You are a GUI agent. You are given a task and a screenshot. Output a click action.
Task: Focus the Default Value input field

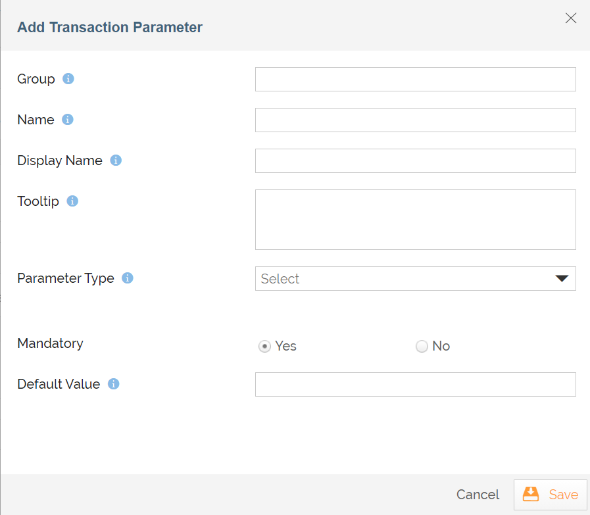(415, 384)
